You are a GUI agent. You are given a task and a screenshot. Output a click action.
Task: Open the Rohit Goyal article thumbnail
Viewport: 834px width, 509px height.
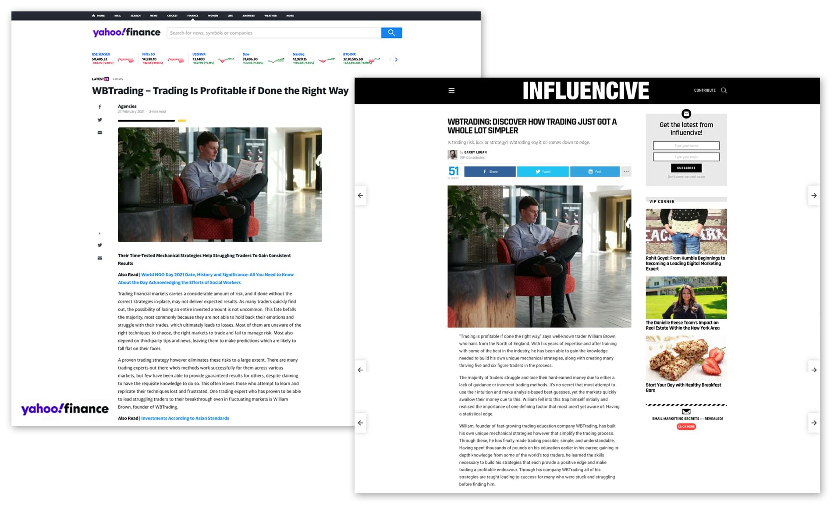[686, 231]
